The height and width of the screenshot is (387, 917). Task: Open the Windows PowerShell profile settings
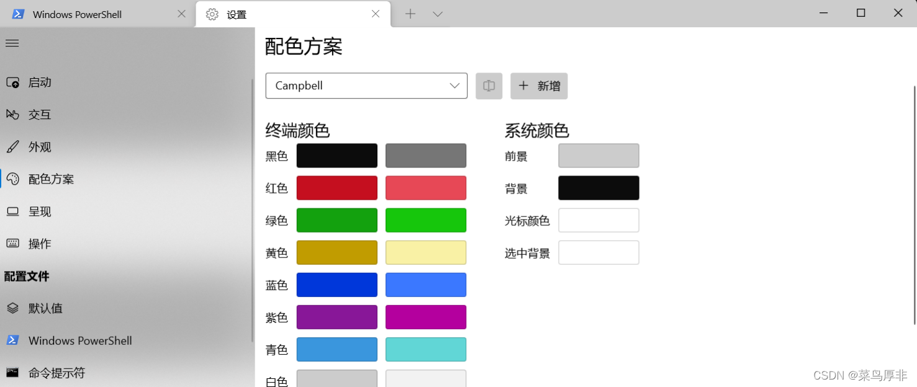tap(79, 340)
